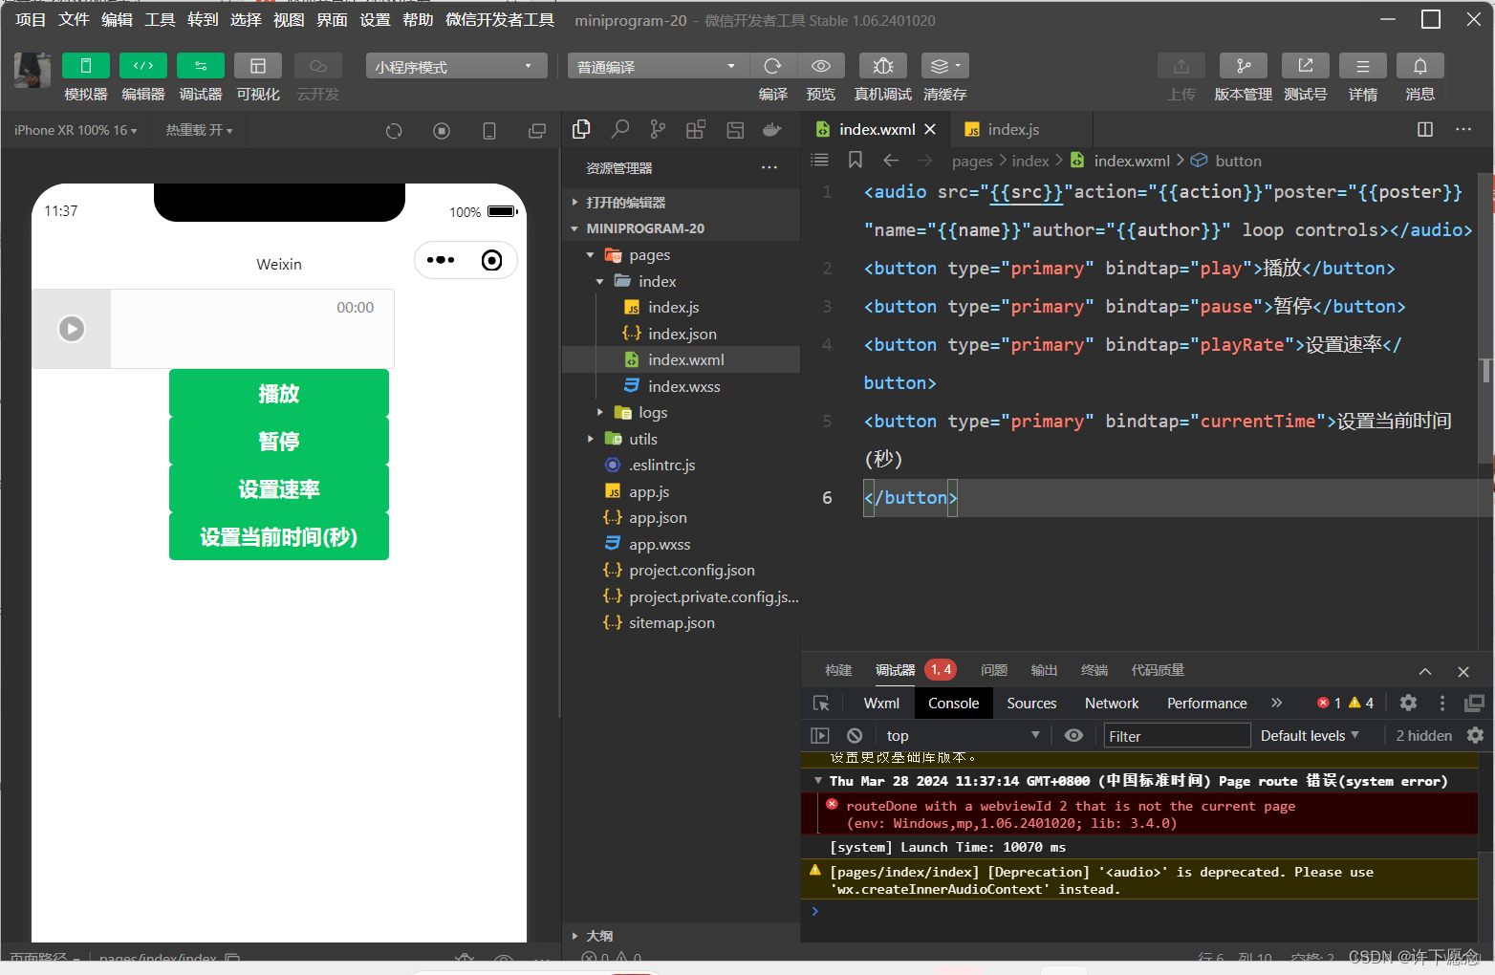Play the audio in the simulator
Screen dimensions: 1495x975
pos(72,329)
